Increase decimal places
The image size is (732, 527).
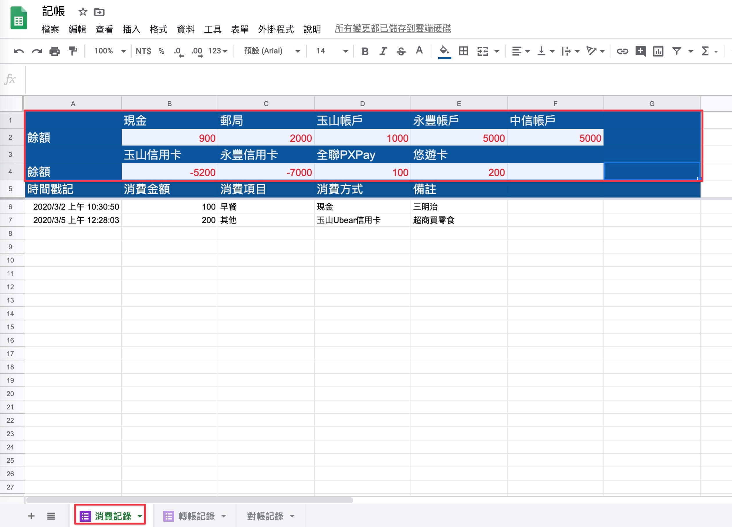pyautogui.click(x=197, y=51)
